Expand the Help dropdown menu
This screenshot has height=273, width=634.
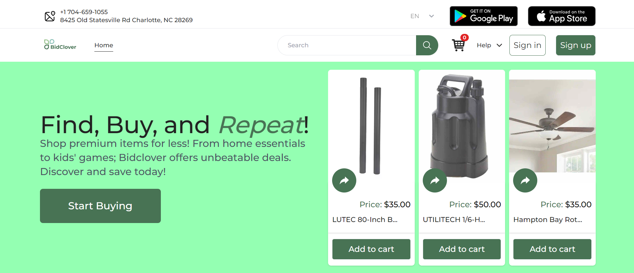(489, 45)
